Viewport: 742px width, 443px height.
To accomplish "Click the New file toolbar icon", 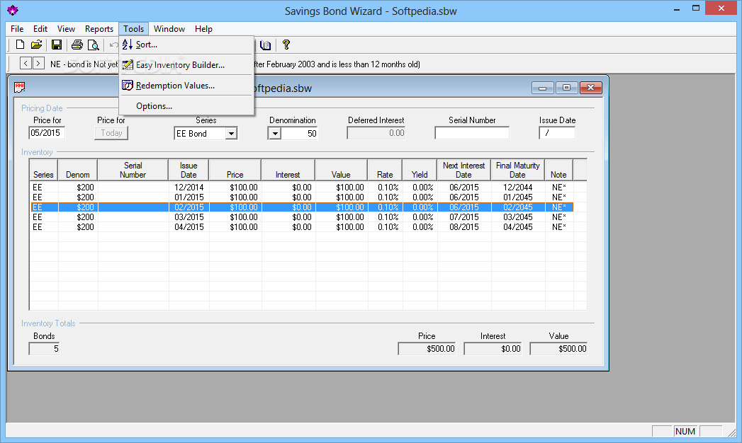I will pos(20,45).
